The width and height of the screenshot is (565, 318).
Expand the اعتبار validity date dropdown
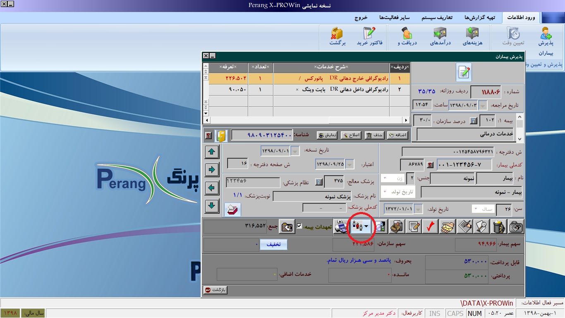click(350, 164)
